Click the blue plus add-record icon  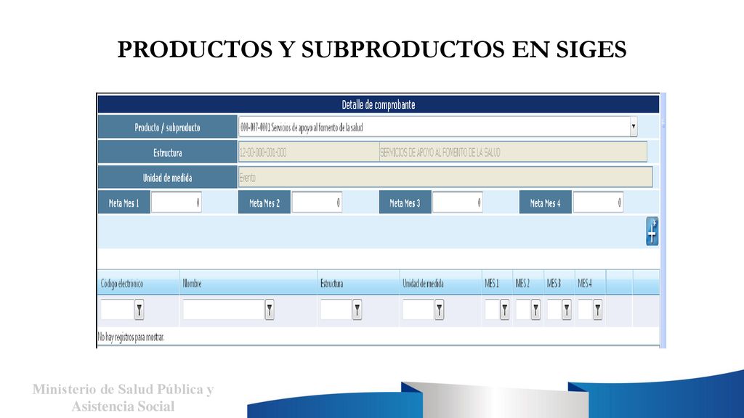pos(652,231)
